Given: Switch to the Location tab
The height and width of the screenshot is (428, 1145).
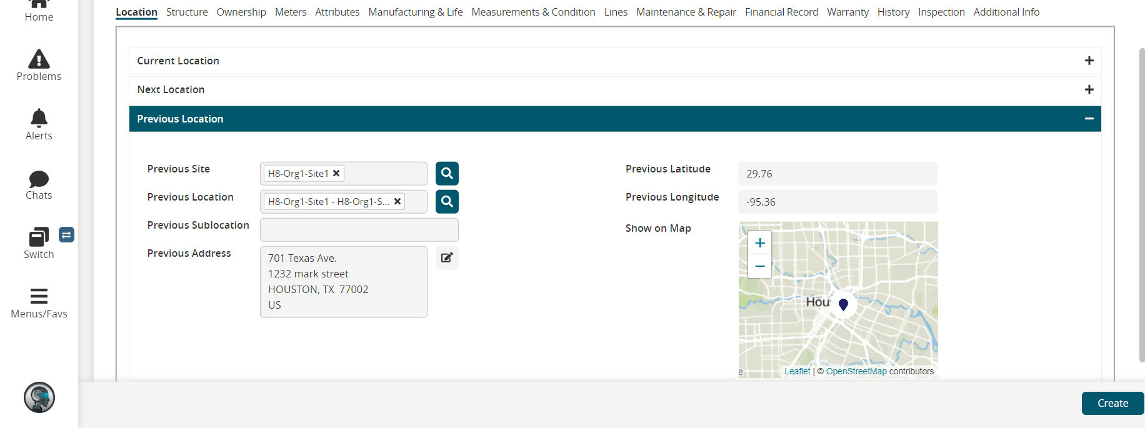Looking at the screenshot, I should [x=136, y=12].
